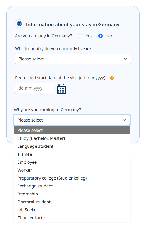The width and height of the screenshot is (144, 228).
Task: Pick Job Seeker from the list
Action: [x=72, y=210]
